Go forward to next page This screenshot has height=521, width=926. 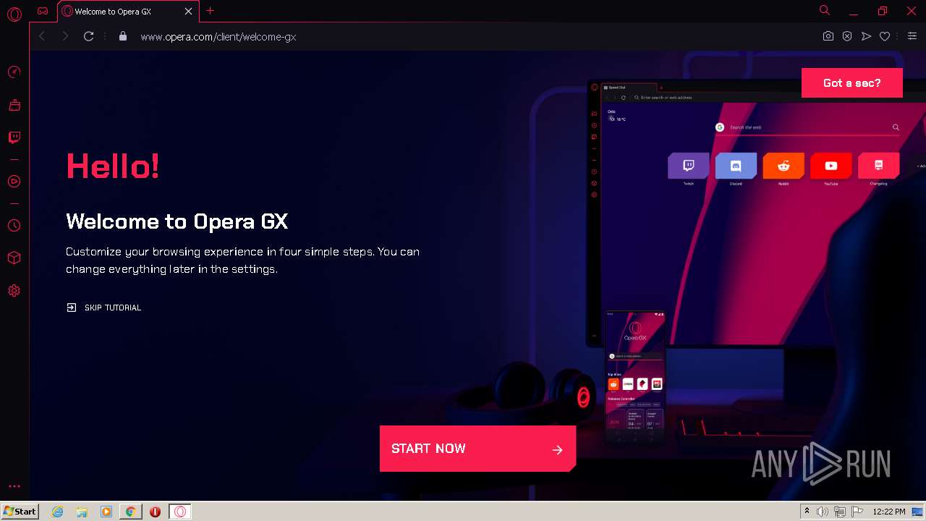[65, 36]
